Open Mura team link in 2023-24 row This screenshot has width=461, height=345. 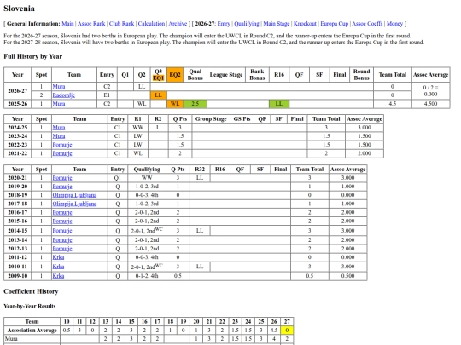[x=59, y=136]
